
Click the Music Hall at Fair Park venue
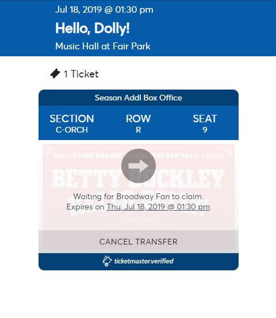coord(103,46)
